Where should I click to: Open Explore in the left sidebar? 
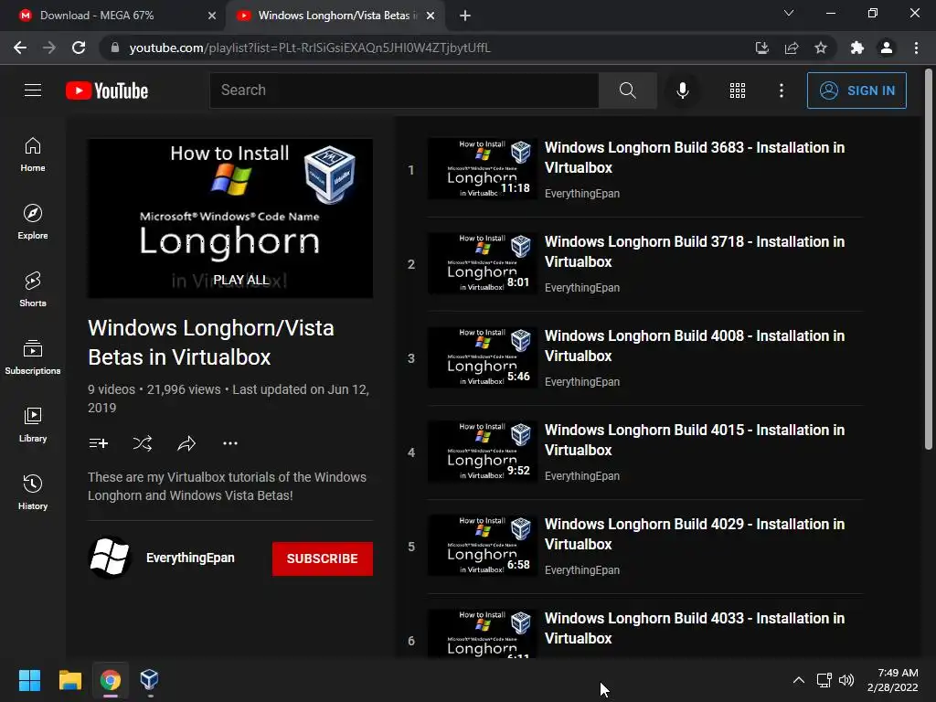(x=33, y=222)
